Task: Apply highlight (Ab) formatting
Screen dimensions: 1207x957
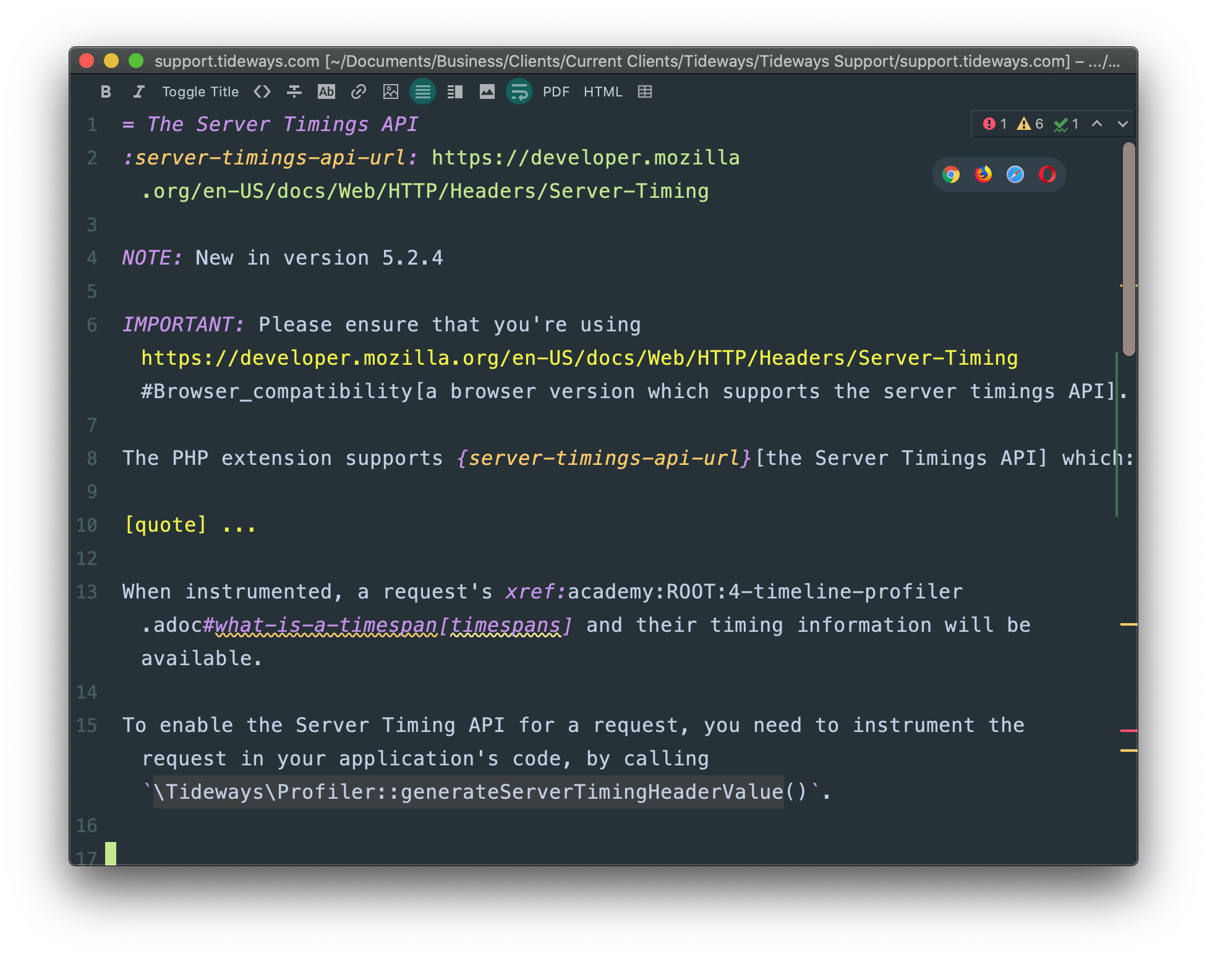Action: point(326,91)
